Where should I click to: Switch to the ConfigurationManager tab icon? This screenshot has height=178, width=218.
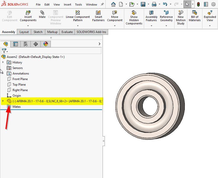26,44
